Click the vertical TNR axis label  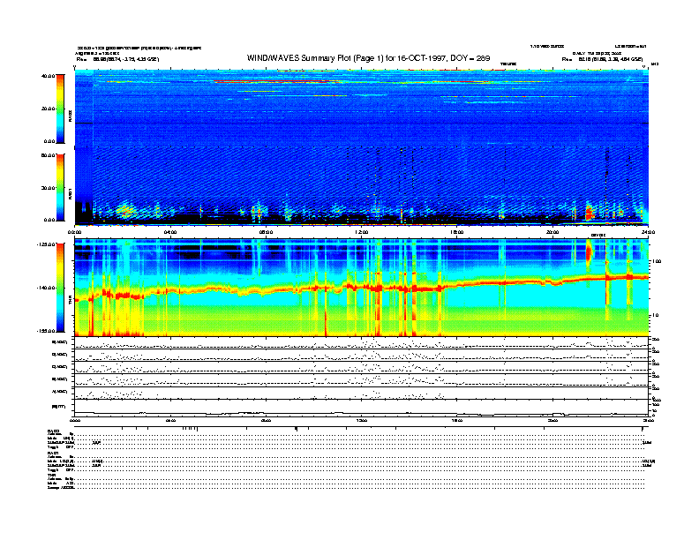[70, 301]
